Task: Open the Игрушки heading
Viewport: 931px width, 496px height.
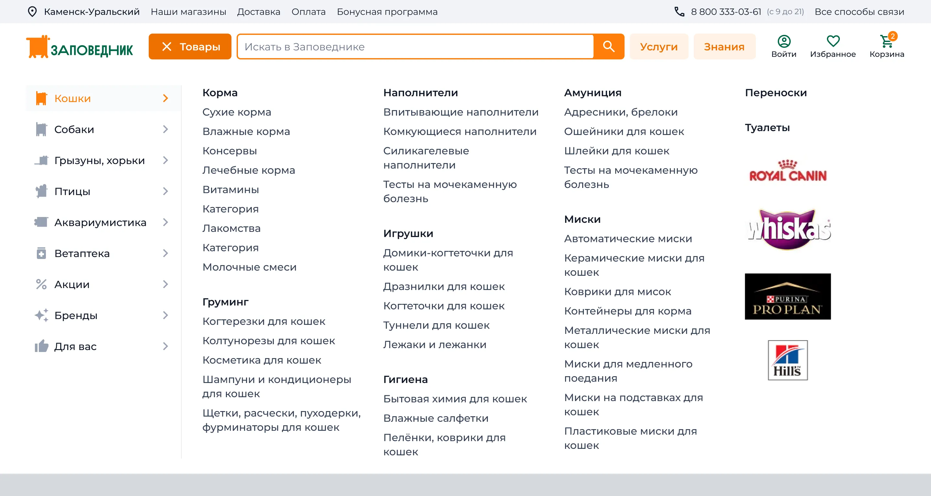Action: [408, 233]
